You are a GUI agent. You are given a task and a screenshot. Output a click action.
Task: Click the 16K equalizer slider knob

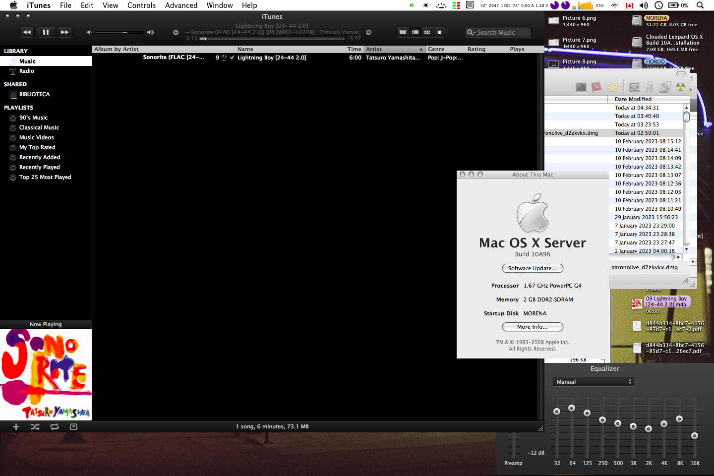695,436
